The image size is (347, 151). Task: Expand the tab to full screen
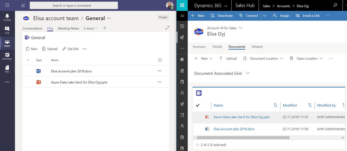167,28
